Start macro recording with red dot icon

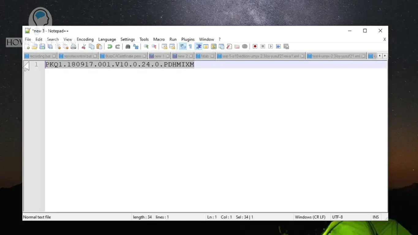coord(255,47)
